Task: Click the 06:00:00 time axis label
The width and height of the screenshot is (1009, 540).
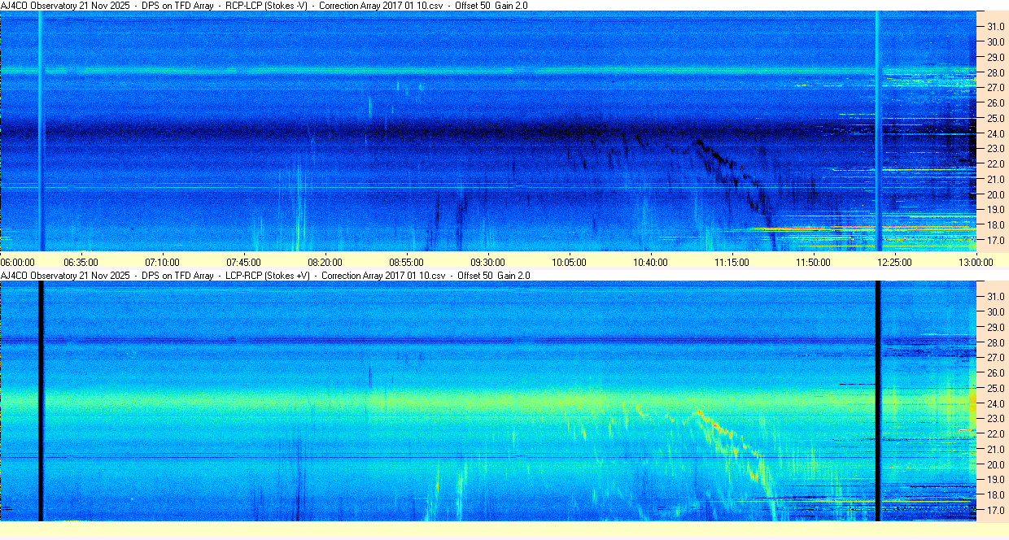Action: click(x=18, y=263)
